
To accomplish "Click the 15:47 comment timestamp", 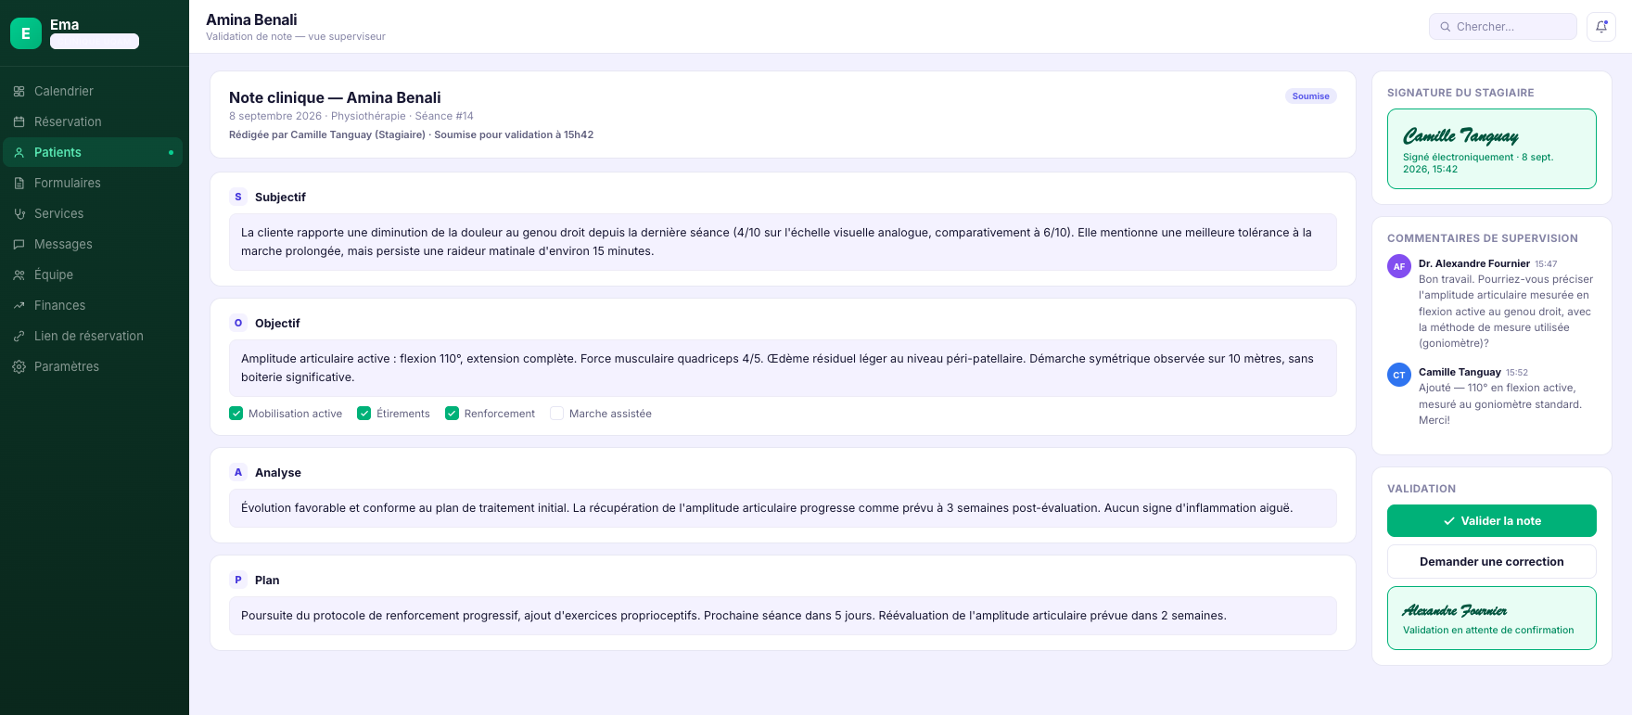I will [1546, 264].
